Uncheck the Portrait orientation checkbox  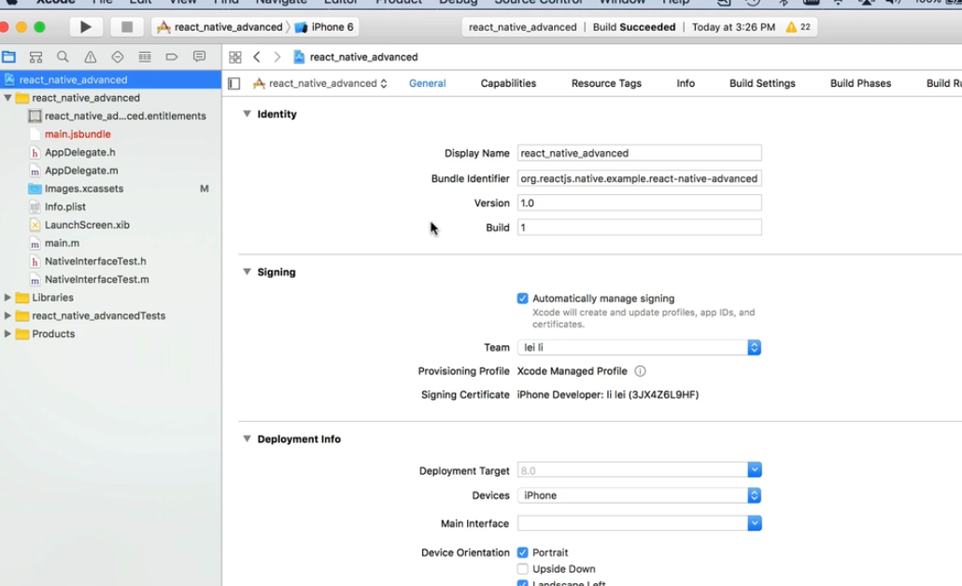pos(522,552)
